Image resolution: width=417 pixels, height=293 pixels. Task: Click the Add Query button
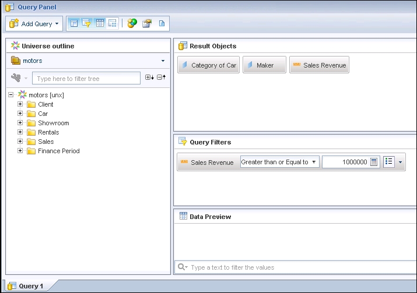(34, 24)
